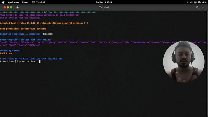The height and width of the screenshot is (117, 208).
Task: Open the terminal search magnifier
Action: [197, 7]
